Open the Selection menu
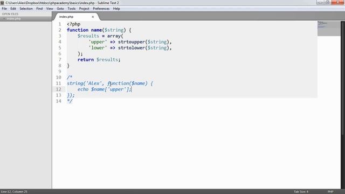This screenshot has height=194, width=345. (26, 9)
